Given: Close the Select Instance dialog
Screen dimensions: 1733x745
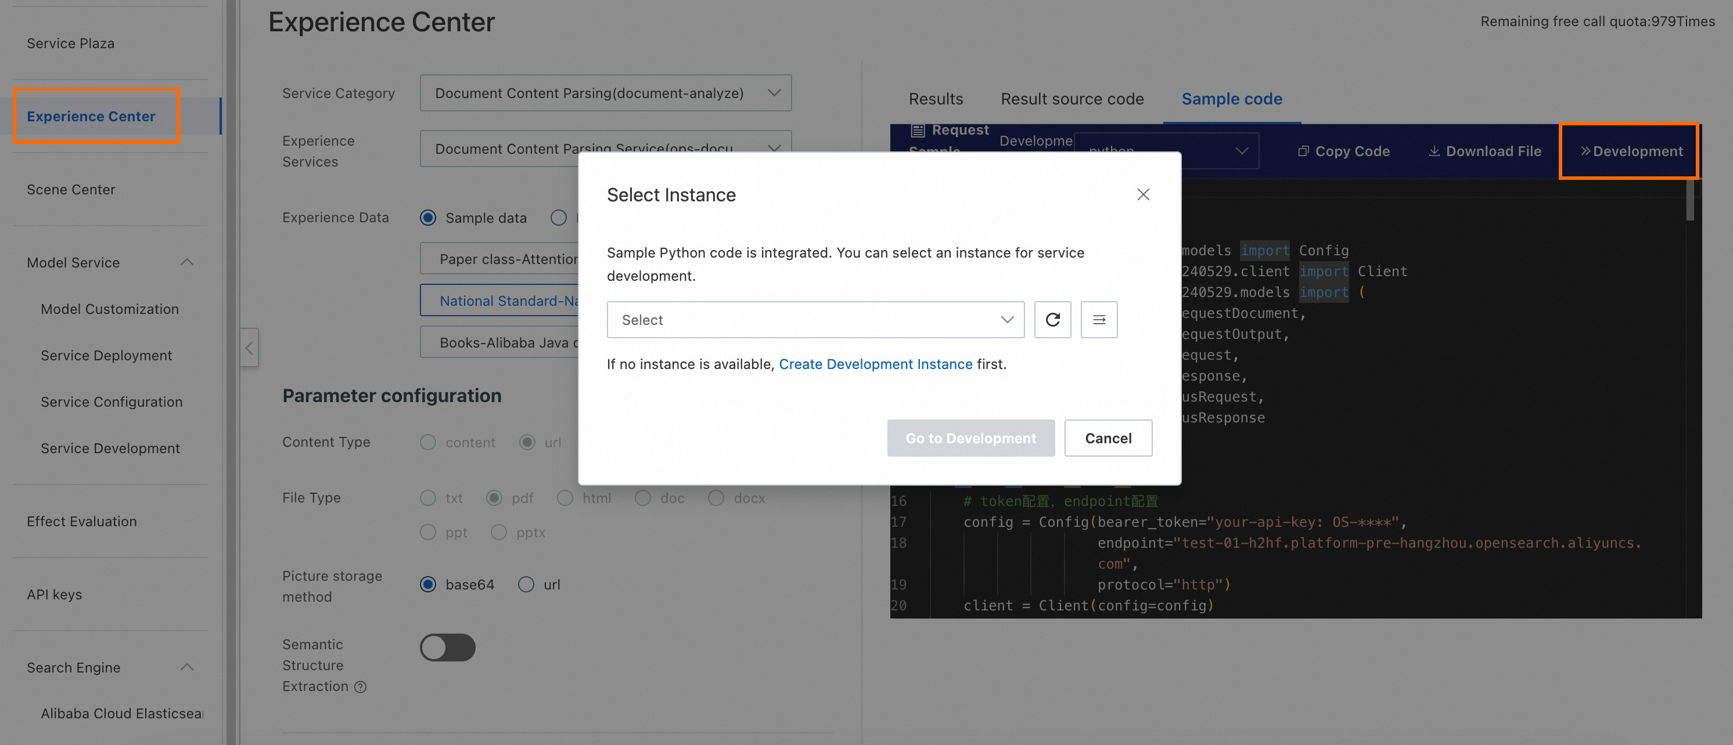Looking at the screenshot, I should [x=1143, y=195].
